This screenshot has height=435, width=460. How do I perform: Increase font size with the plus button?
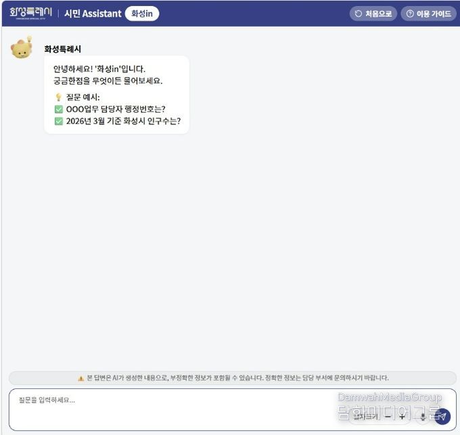point(402,416)
